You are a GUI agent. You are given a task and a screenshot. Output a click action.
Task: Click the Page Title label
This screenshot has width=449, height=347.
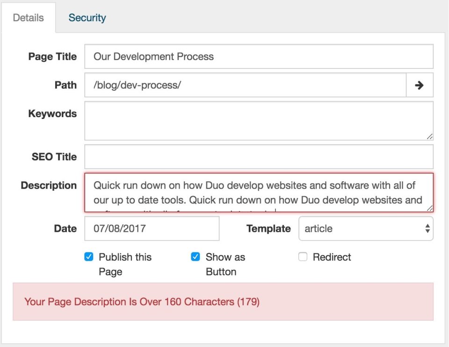click(52, 57)
